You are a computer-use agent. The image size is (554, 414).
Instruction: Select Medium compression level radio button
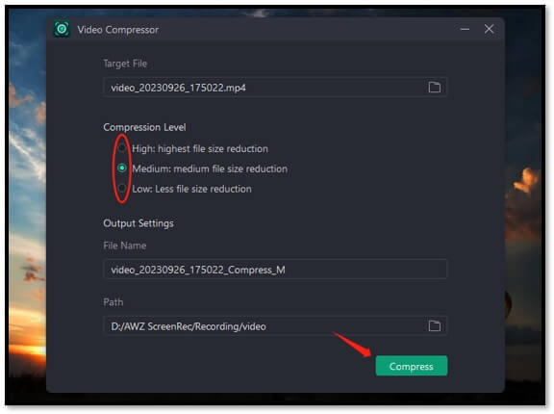pyautogui.click(x=122, y=168)
